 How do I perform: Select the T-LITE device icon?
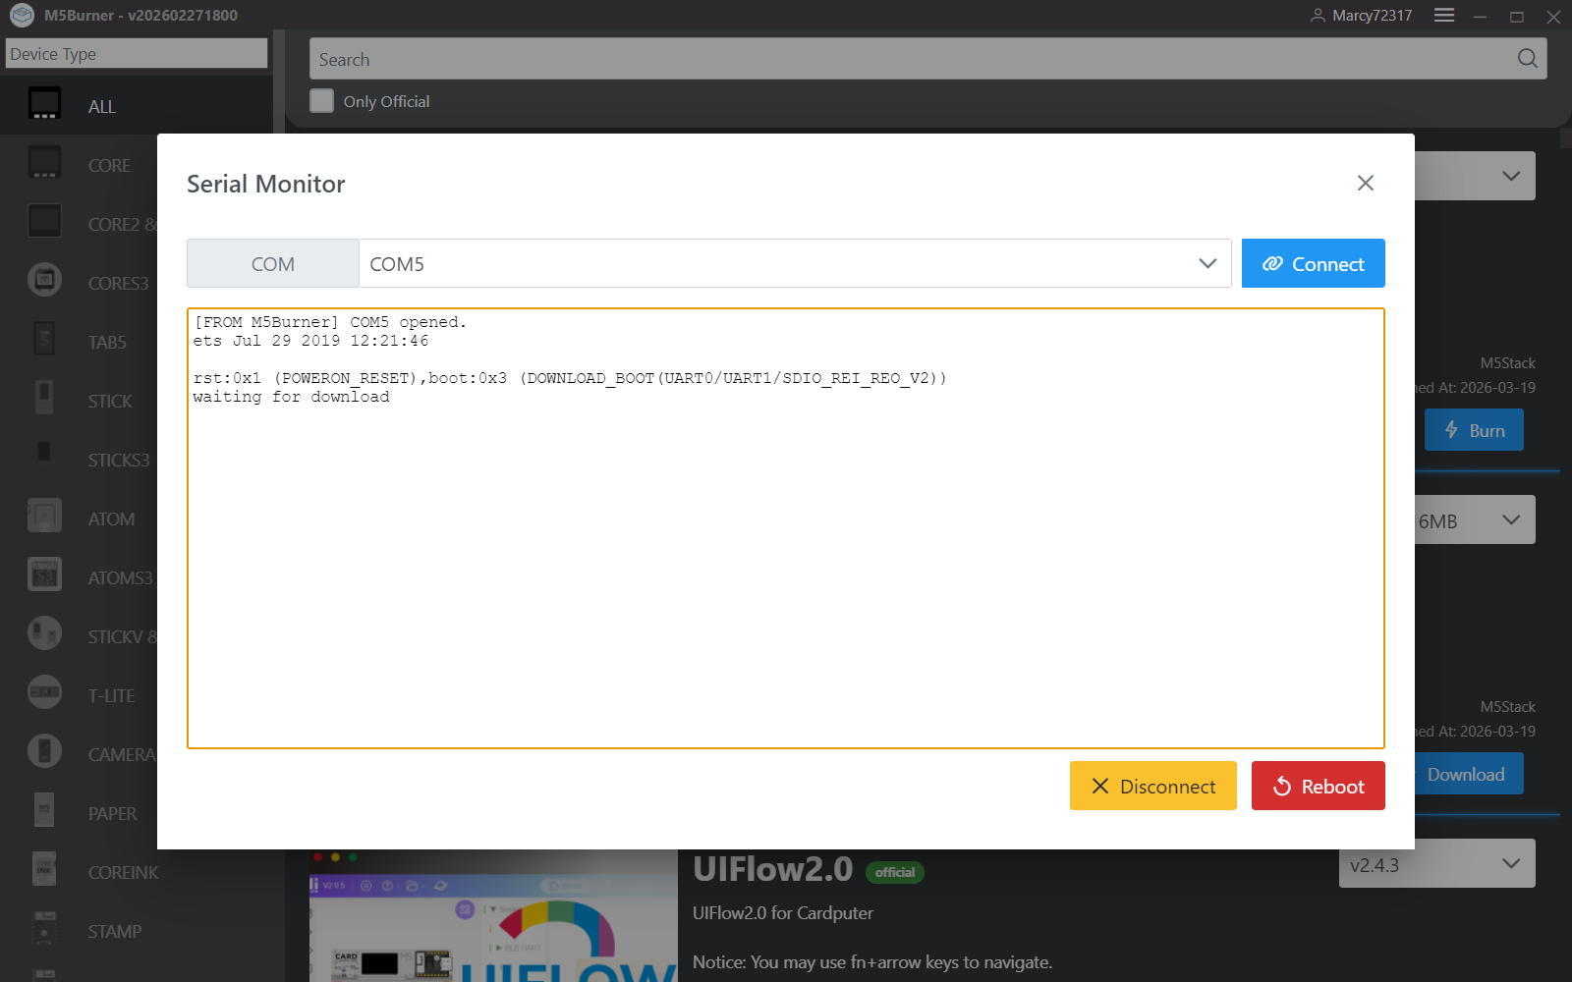click(x=44, y=693)
